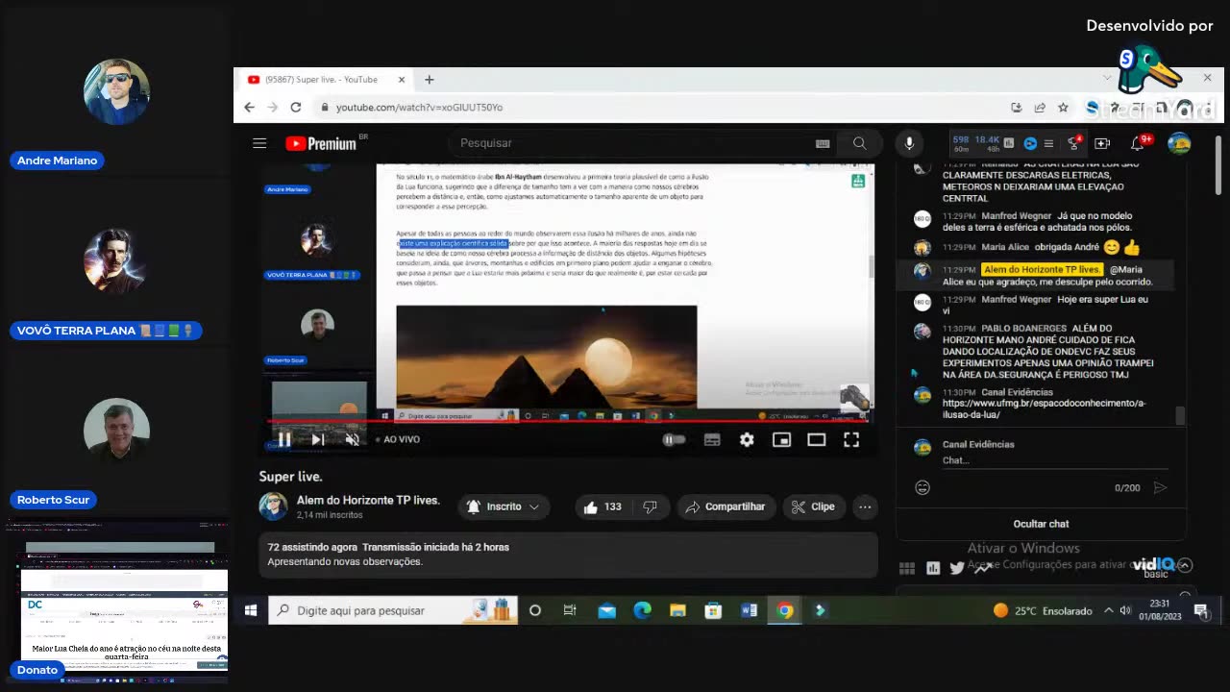Toggle theater mode

816,439
